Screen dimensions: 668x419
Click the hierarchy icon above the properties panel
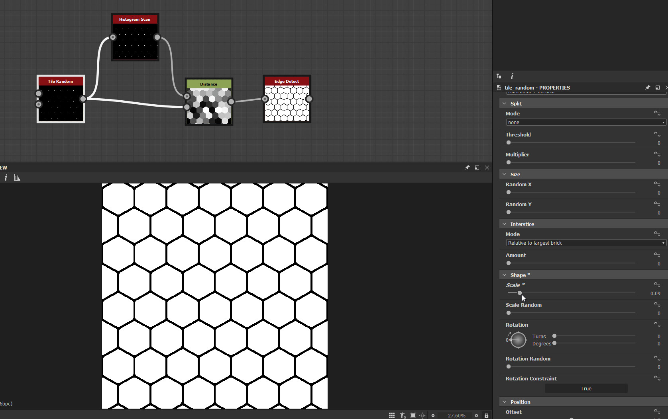click(x=499, y=76)
